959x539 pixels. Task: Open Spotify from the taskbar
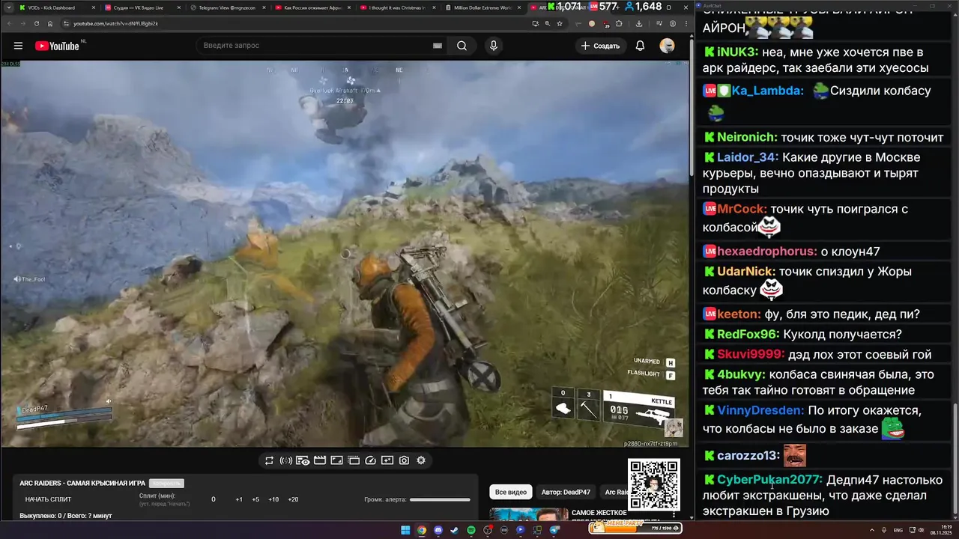pyautogui.click(x=471, y=530)
